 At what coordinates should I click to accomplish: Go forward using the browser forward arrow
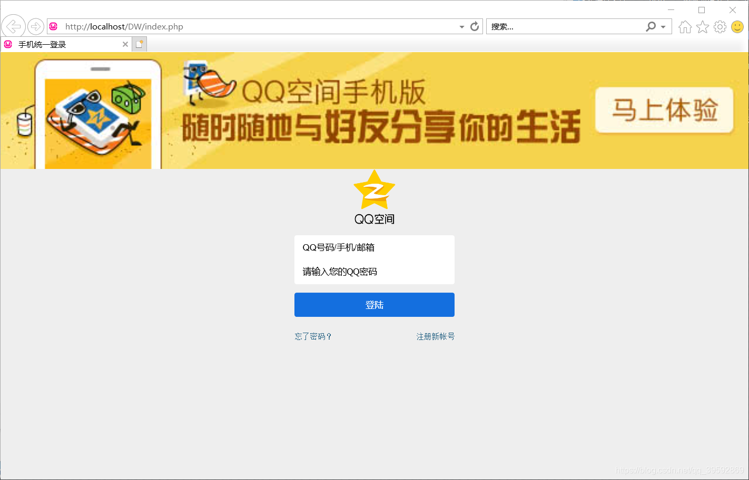[36, 26]
